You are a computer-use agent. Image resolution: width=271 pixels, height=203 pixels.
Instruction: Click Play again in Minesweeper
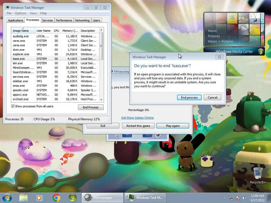pyautogui.click(x=173, y=126)
